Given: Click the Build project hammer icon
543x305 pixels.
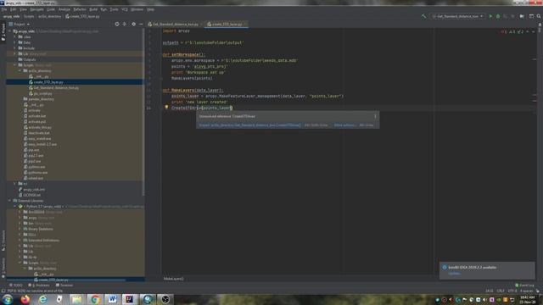Looking at the screenshot, I should click(x=423, y=16).
